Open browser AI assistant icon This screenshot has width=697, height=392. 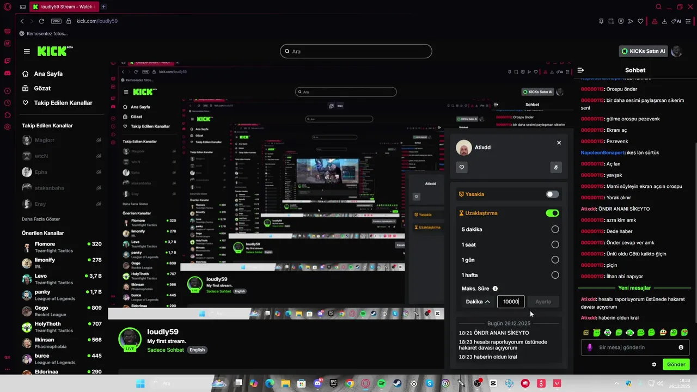pyautogui.click(x=676, y=21)
